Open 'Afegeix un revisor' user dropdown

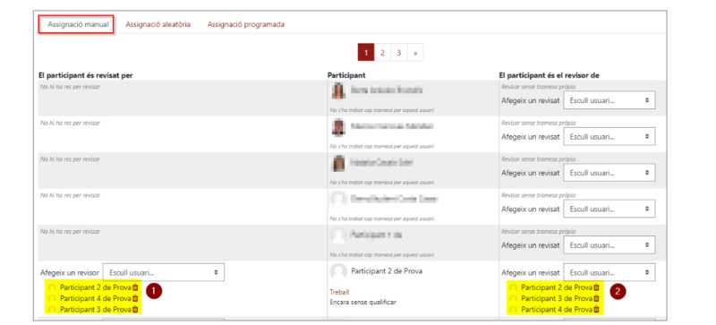(164, 272)
